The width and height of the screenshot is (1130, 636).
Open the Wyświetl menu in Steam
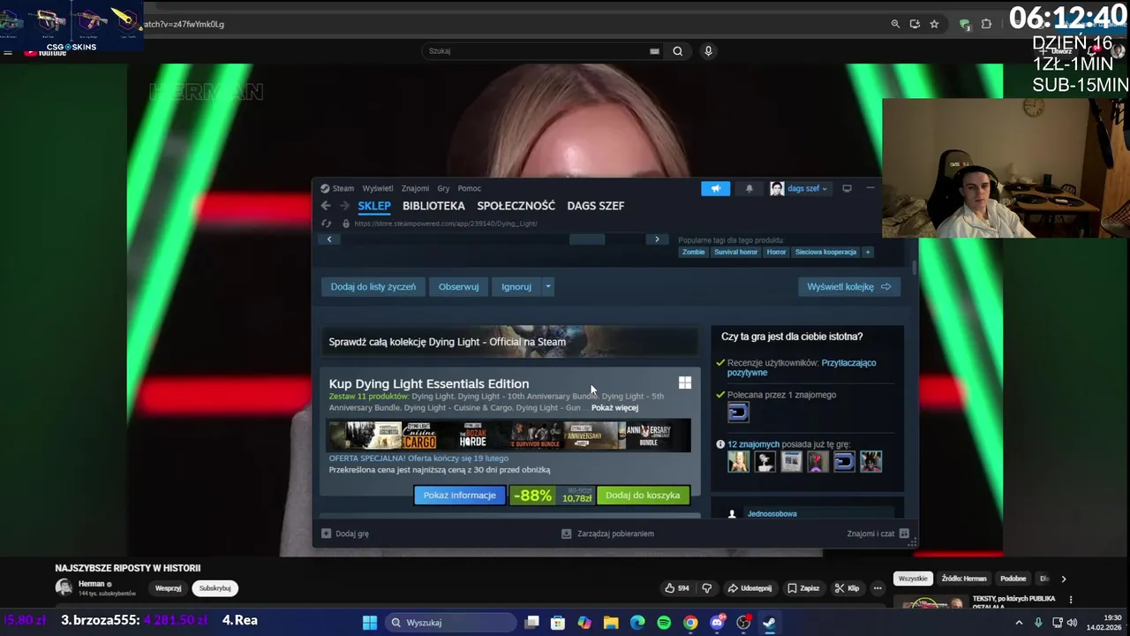click(x=378, y=188)
